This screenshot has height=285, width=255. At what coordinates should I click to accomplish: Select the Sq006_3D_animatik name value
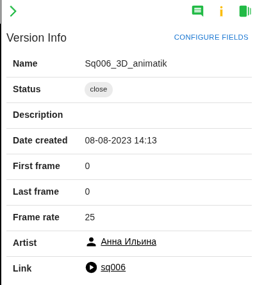tap(126, 63)
